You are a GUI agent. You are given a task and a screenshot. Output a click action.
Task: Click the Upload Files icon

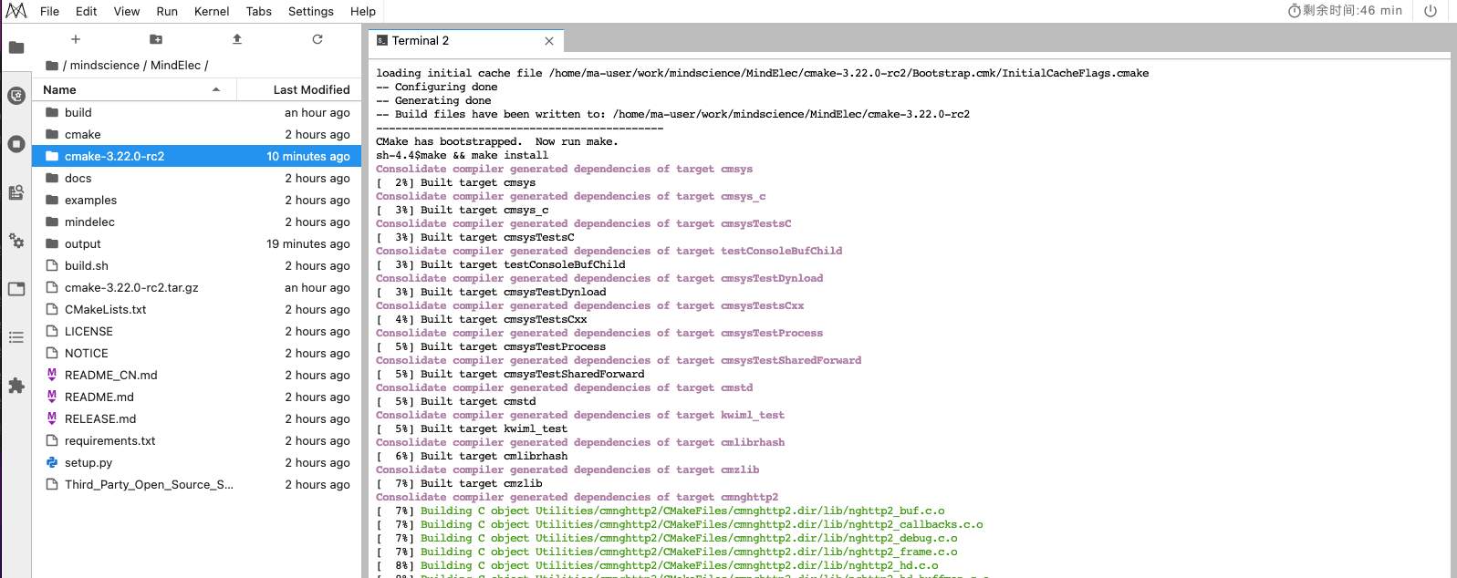click(237, 39)
